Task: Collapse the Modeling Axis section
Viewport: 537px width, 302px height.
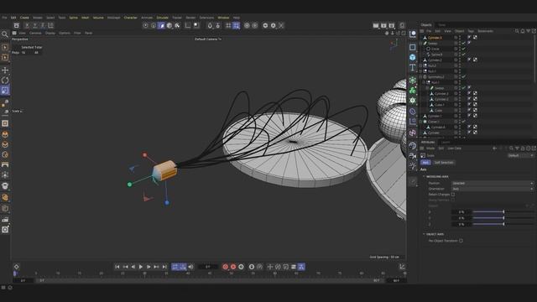Action: 424,177
